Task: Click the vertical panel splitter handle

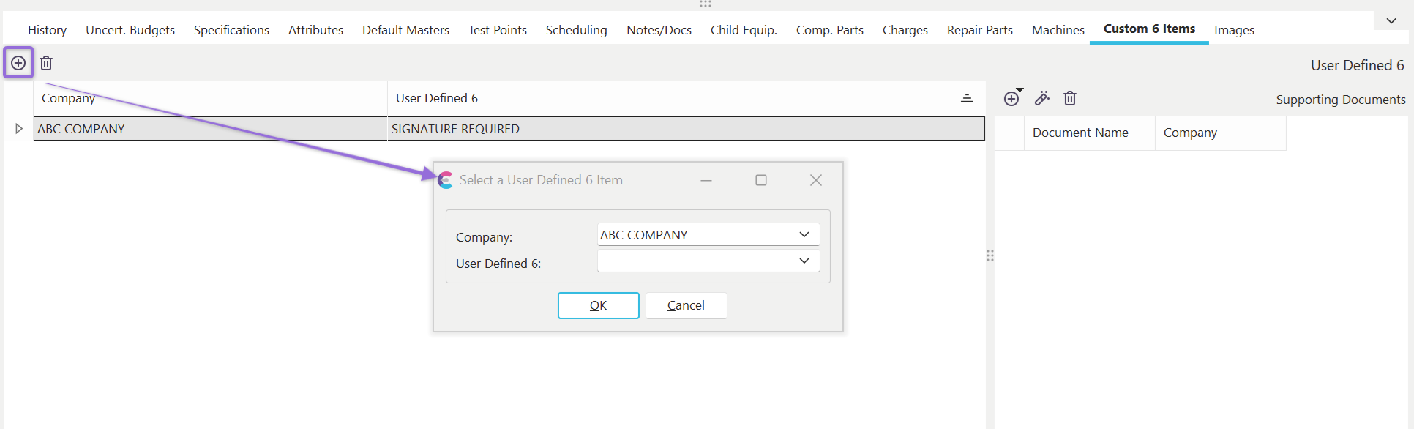Action: pos(990,255)
